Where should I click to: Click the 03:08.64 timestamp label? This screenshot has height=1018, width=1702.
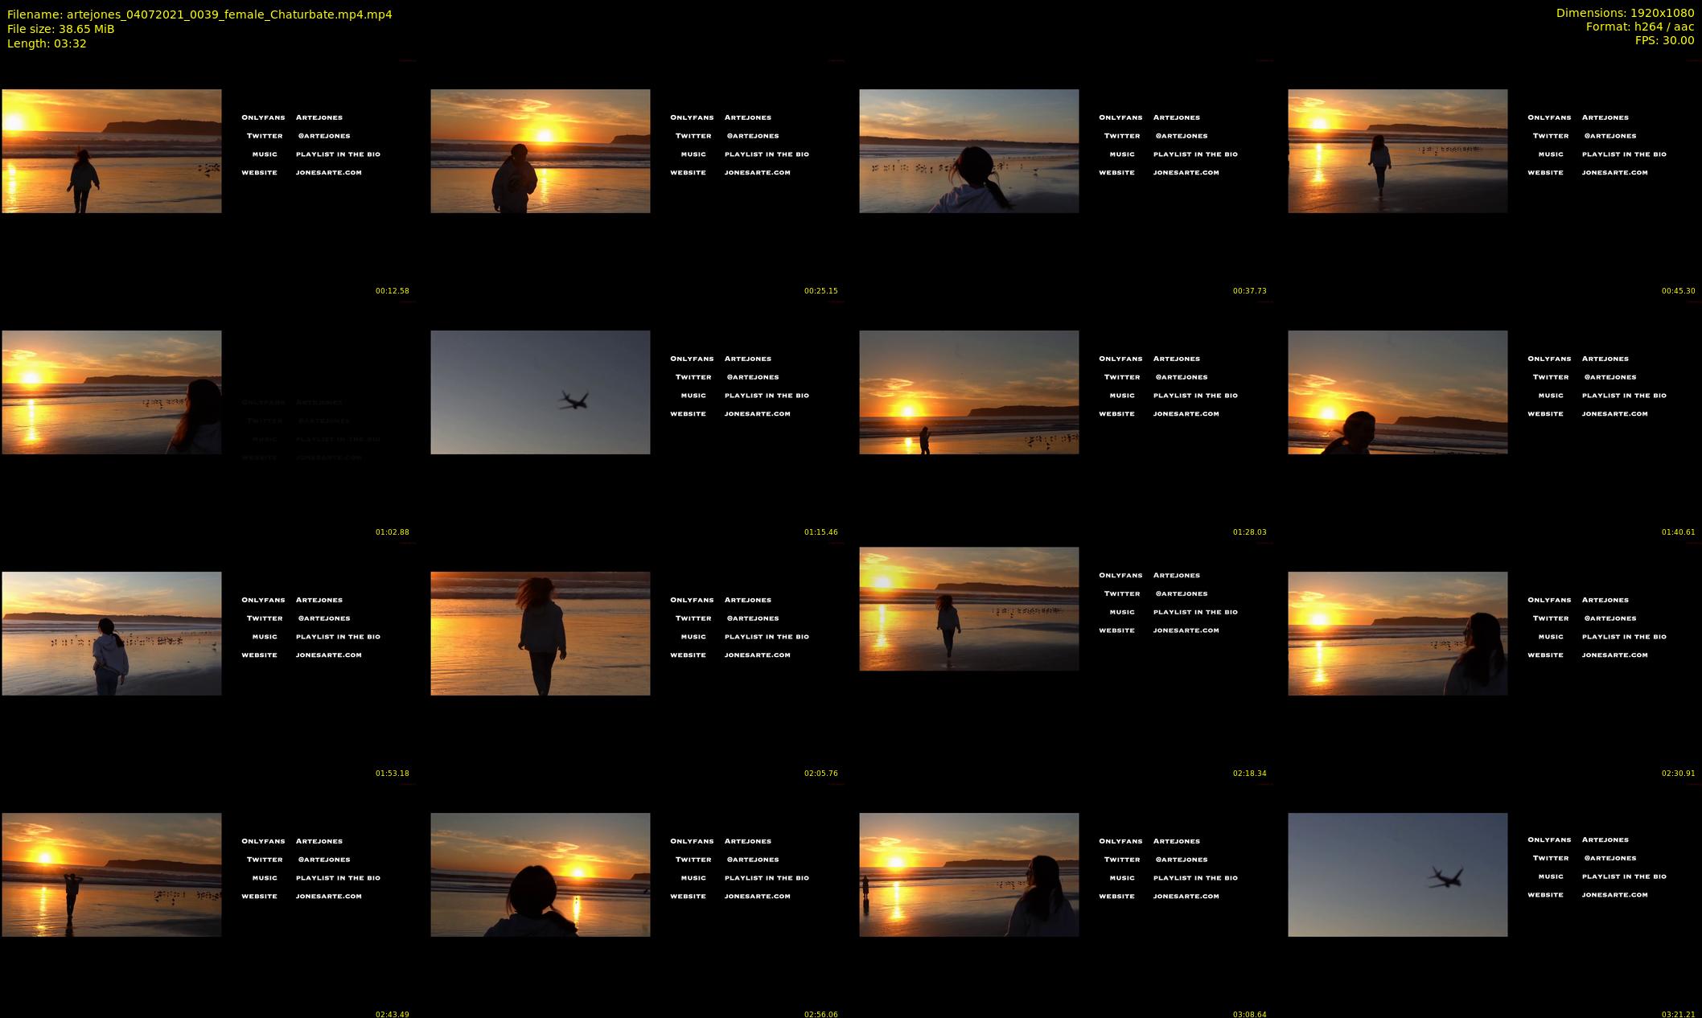point(1249,1014)
